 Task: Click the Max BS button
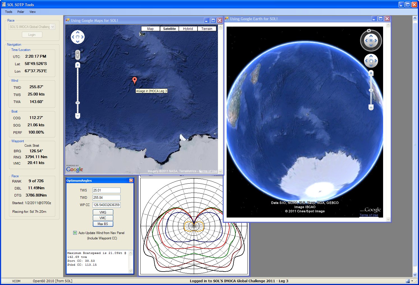coord(103,224)
